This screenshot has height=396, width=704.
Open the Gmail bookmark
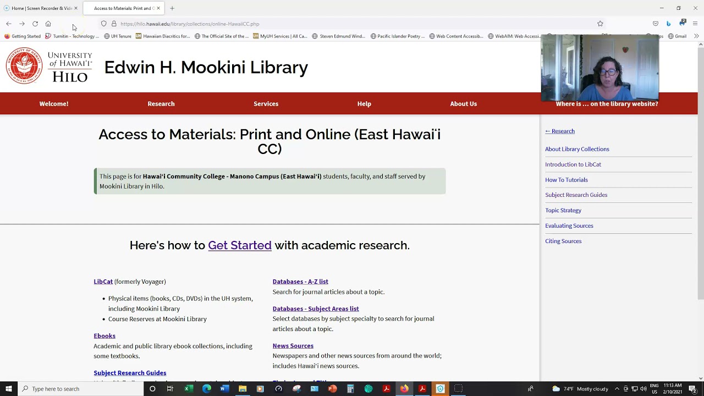click(x=677, y=36)
